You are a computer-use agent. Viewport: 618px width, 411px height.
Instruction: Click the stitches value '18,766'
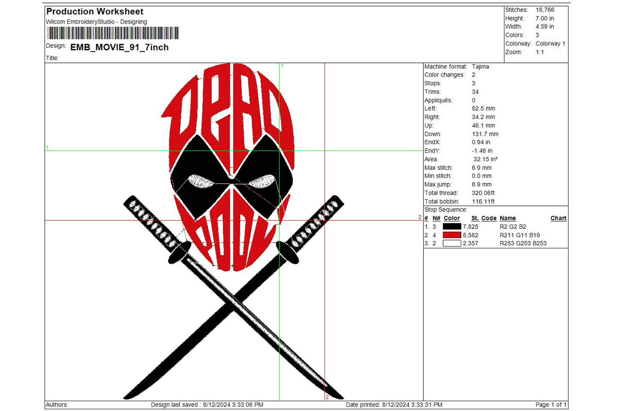pyautogui.click(x=545, y=10)
